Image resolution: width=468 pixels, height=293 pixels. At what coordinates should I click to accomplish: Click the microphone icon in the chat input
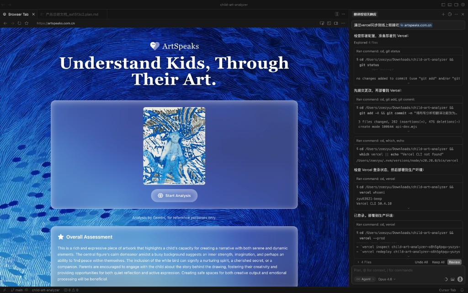[x=461, y=279]
